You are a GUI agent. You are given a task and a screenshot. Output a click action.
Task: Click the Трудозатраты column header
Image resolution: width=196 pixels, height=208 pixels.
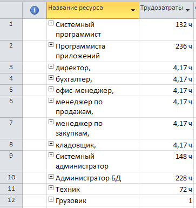(166, 10)
